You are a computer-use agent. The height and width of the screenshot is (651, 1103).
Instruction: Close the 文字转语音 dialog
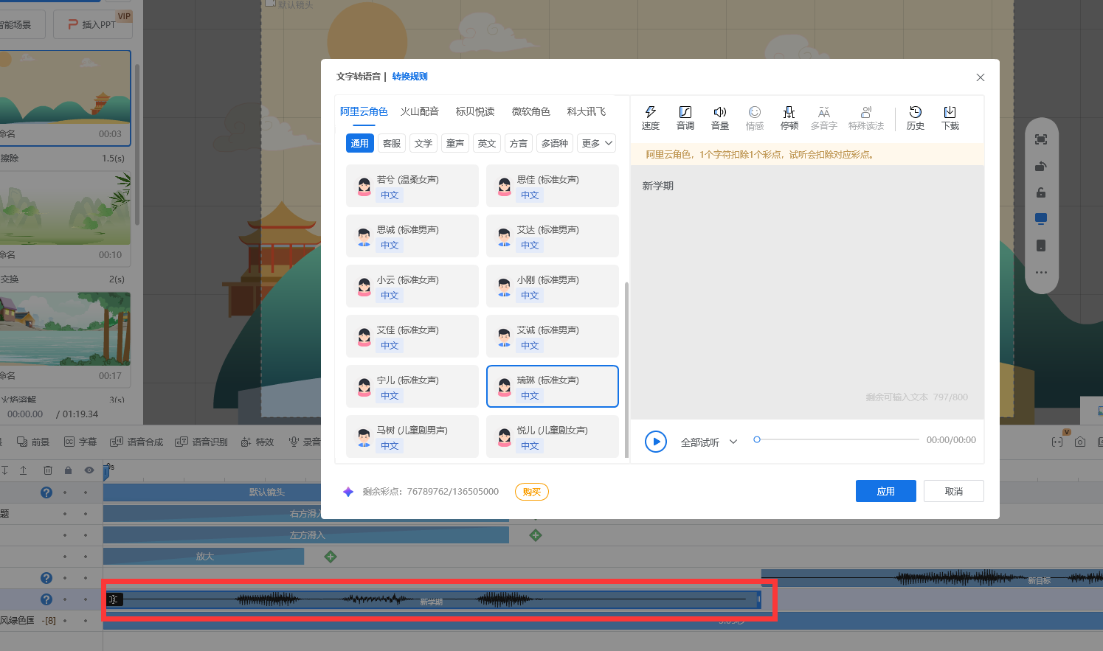tap(980, 77)
